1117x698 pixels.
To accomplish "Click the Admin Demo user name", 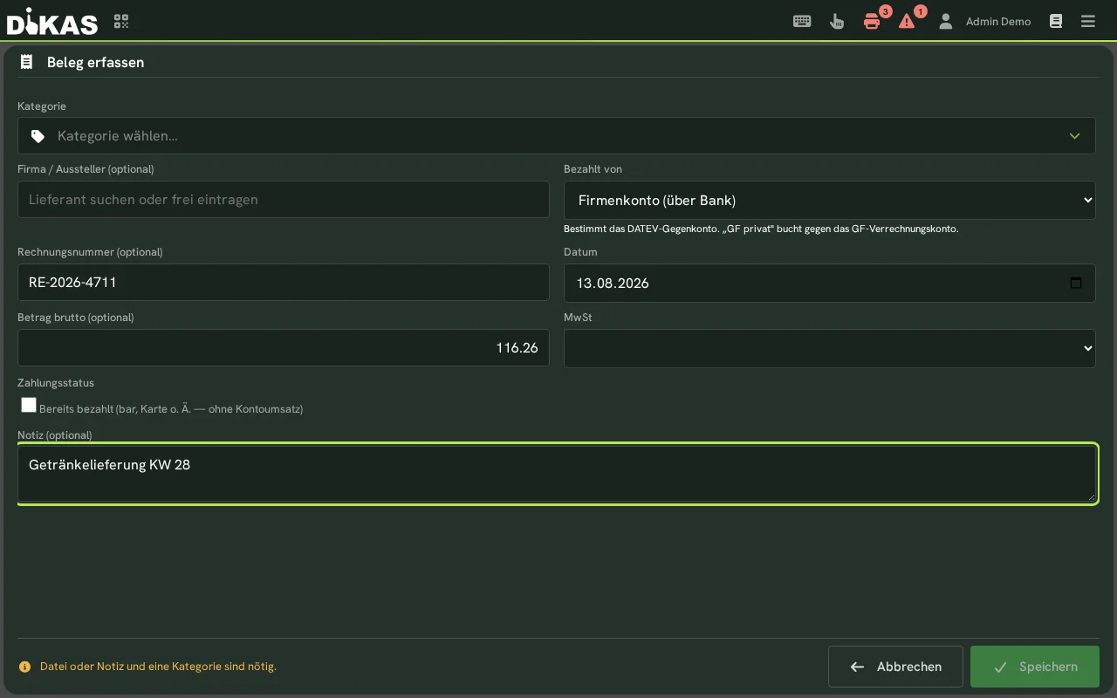I will 998,21.
